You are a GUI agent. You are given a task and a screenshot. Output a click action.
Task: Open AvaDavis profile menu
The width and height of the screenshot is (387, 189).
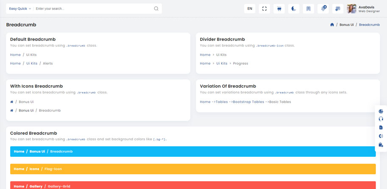tap(363, 9)
